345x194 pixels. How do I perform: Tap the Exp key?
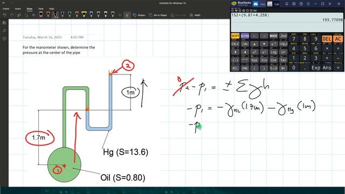pyautogui.click(x=316, y=68)
